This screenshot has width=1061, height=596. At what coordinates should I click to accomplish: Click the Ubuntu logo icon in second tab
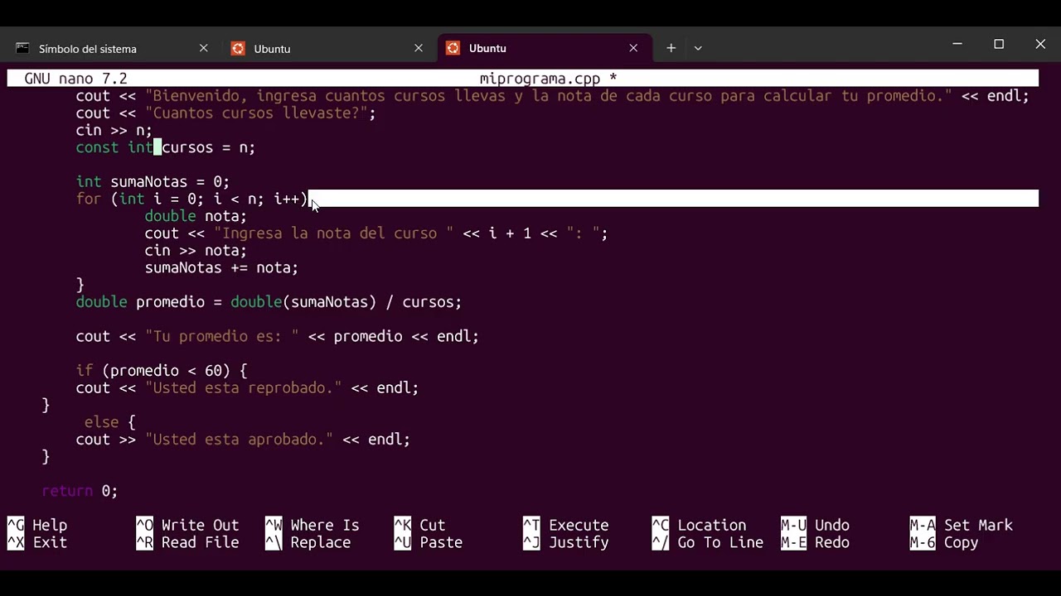[x=238, y=49]
